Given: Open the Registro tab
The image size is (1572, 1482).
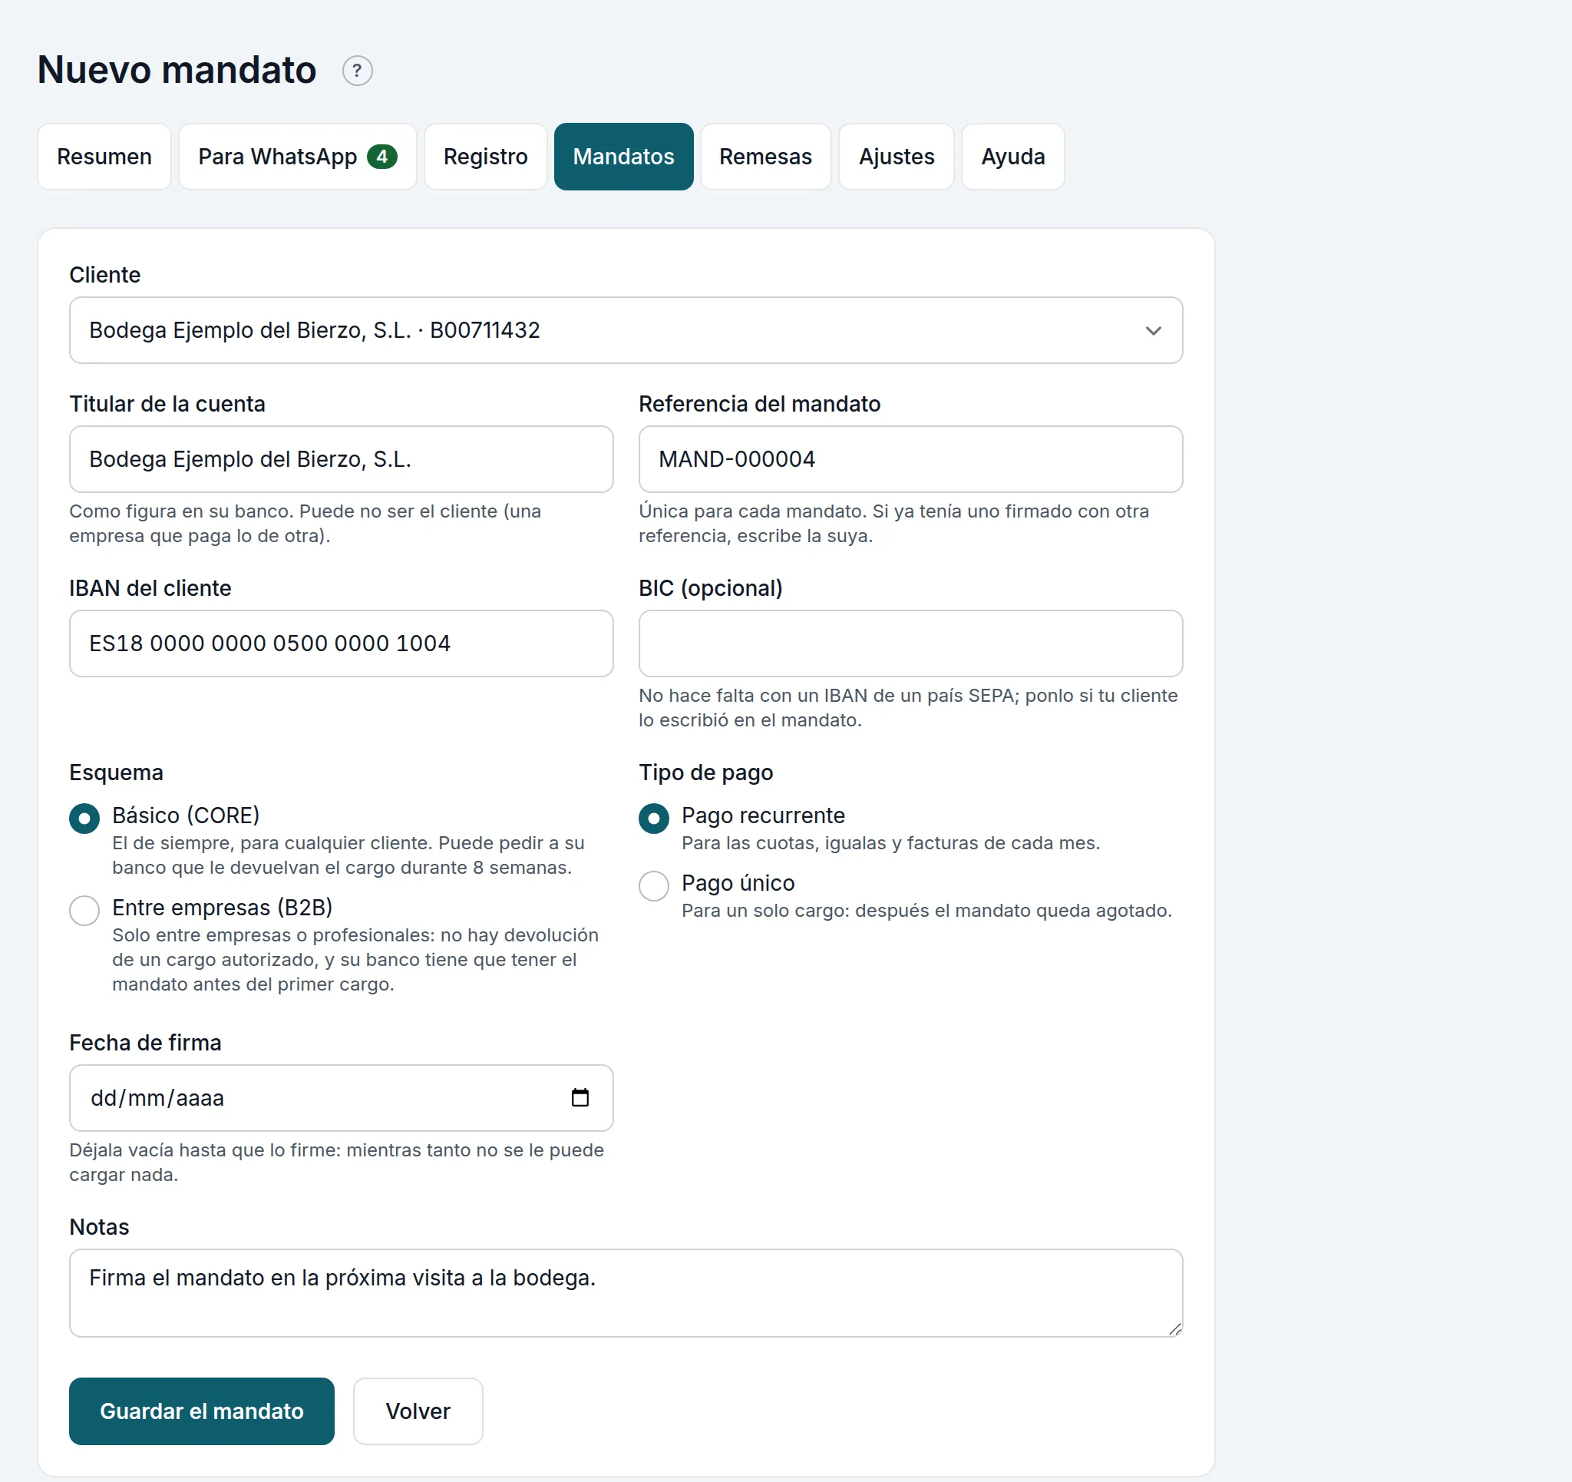Looking at the screenshot, I should [x=486, y=157].
